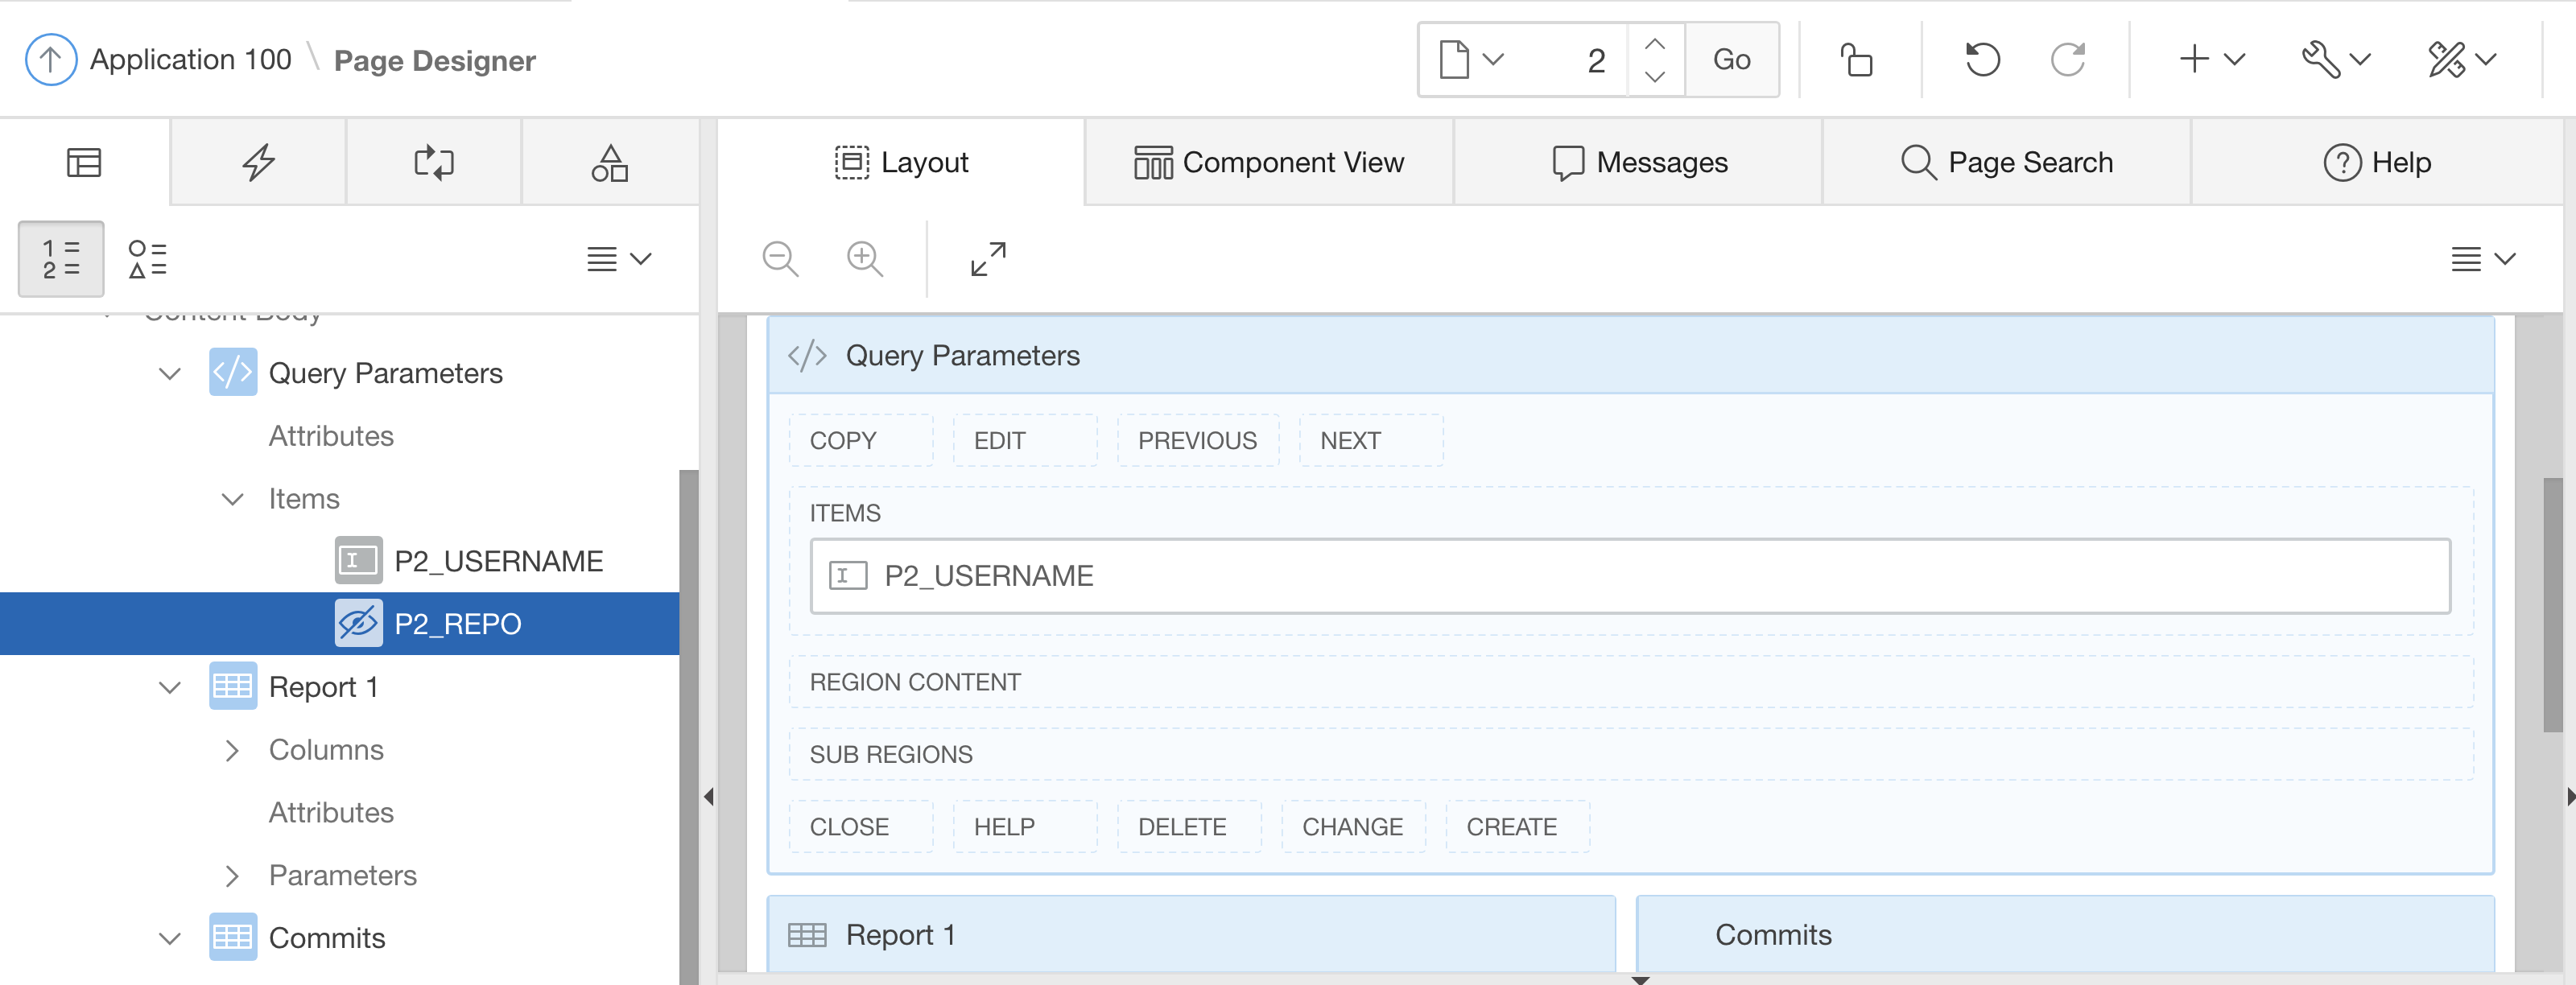Open the Create plus dropdown menu
Viewport: 2576px width, 985px height.
click(2211, 60)
